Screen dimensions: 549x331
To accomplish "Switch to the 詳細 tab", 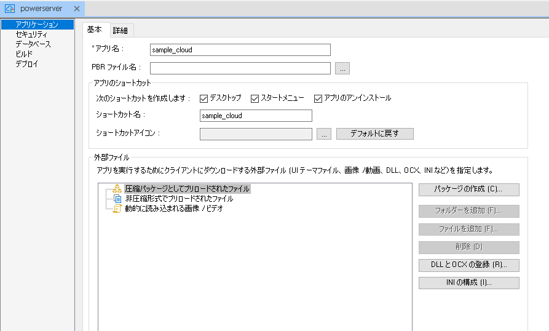I will [x=120, y=30].
